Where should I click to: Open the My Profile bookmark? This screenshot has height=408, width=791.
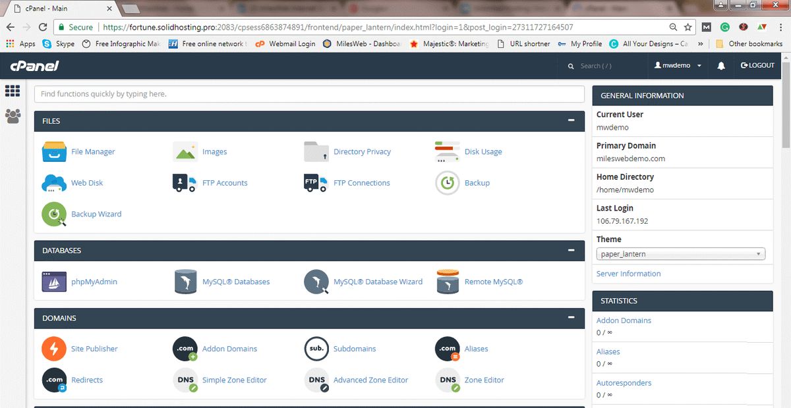click(x=579, y=44)
